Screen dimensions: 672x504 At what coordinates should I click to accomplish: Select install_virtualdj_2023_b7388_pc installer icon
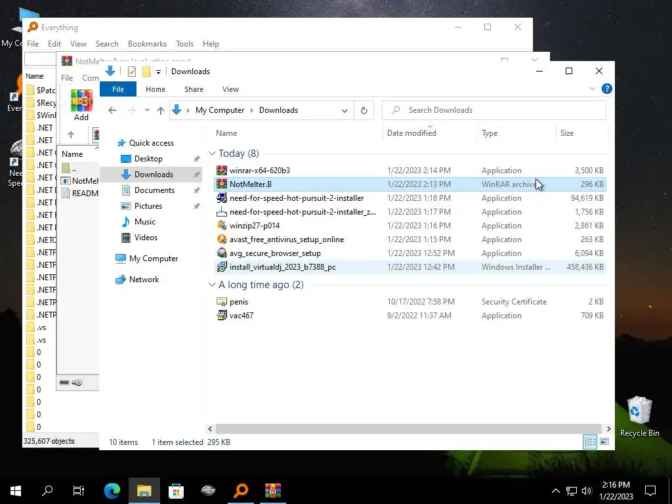[x=222, y=266]
